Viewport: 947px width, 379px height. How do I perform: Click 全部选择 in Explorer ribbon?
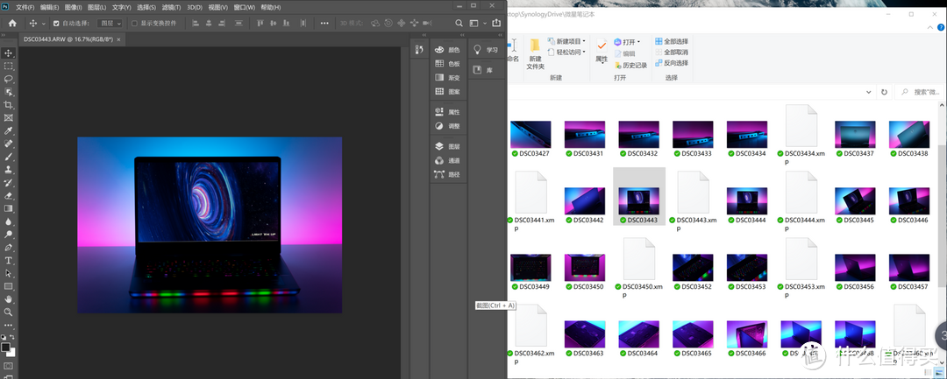click(671, 41)
